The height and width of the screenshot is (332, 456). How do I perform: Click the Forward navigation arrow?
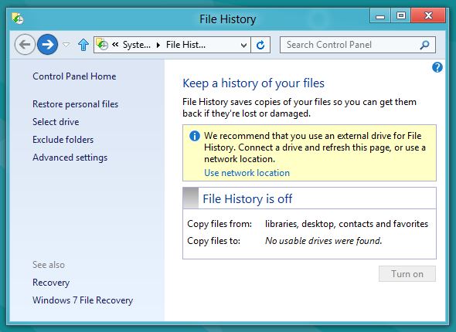pyautogui.click(x=47, y=45)
